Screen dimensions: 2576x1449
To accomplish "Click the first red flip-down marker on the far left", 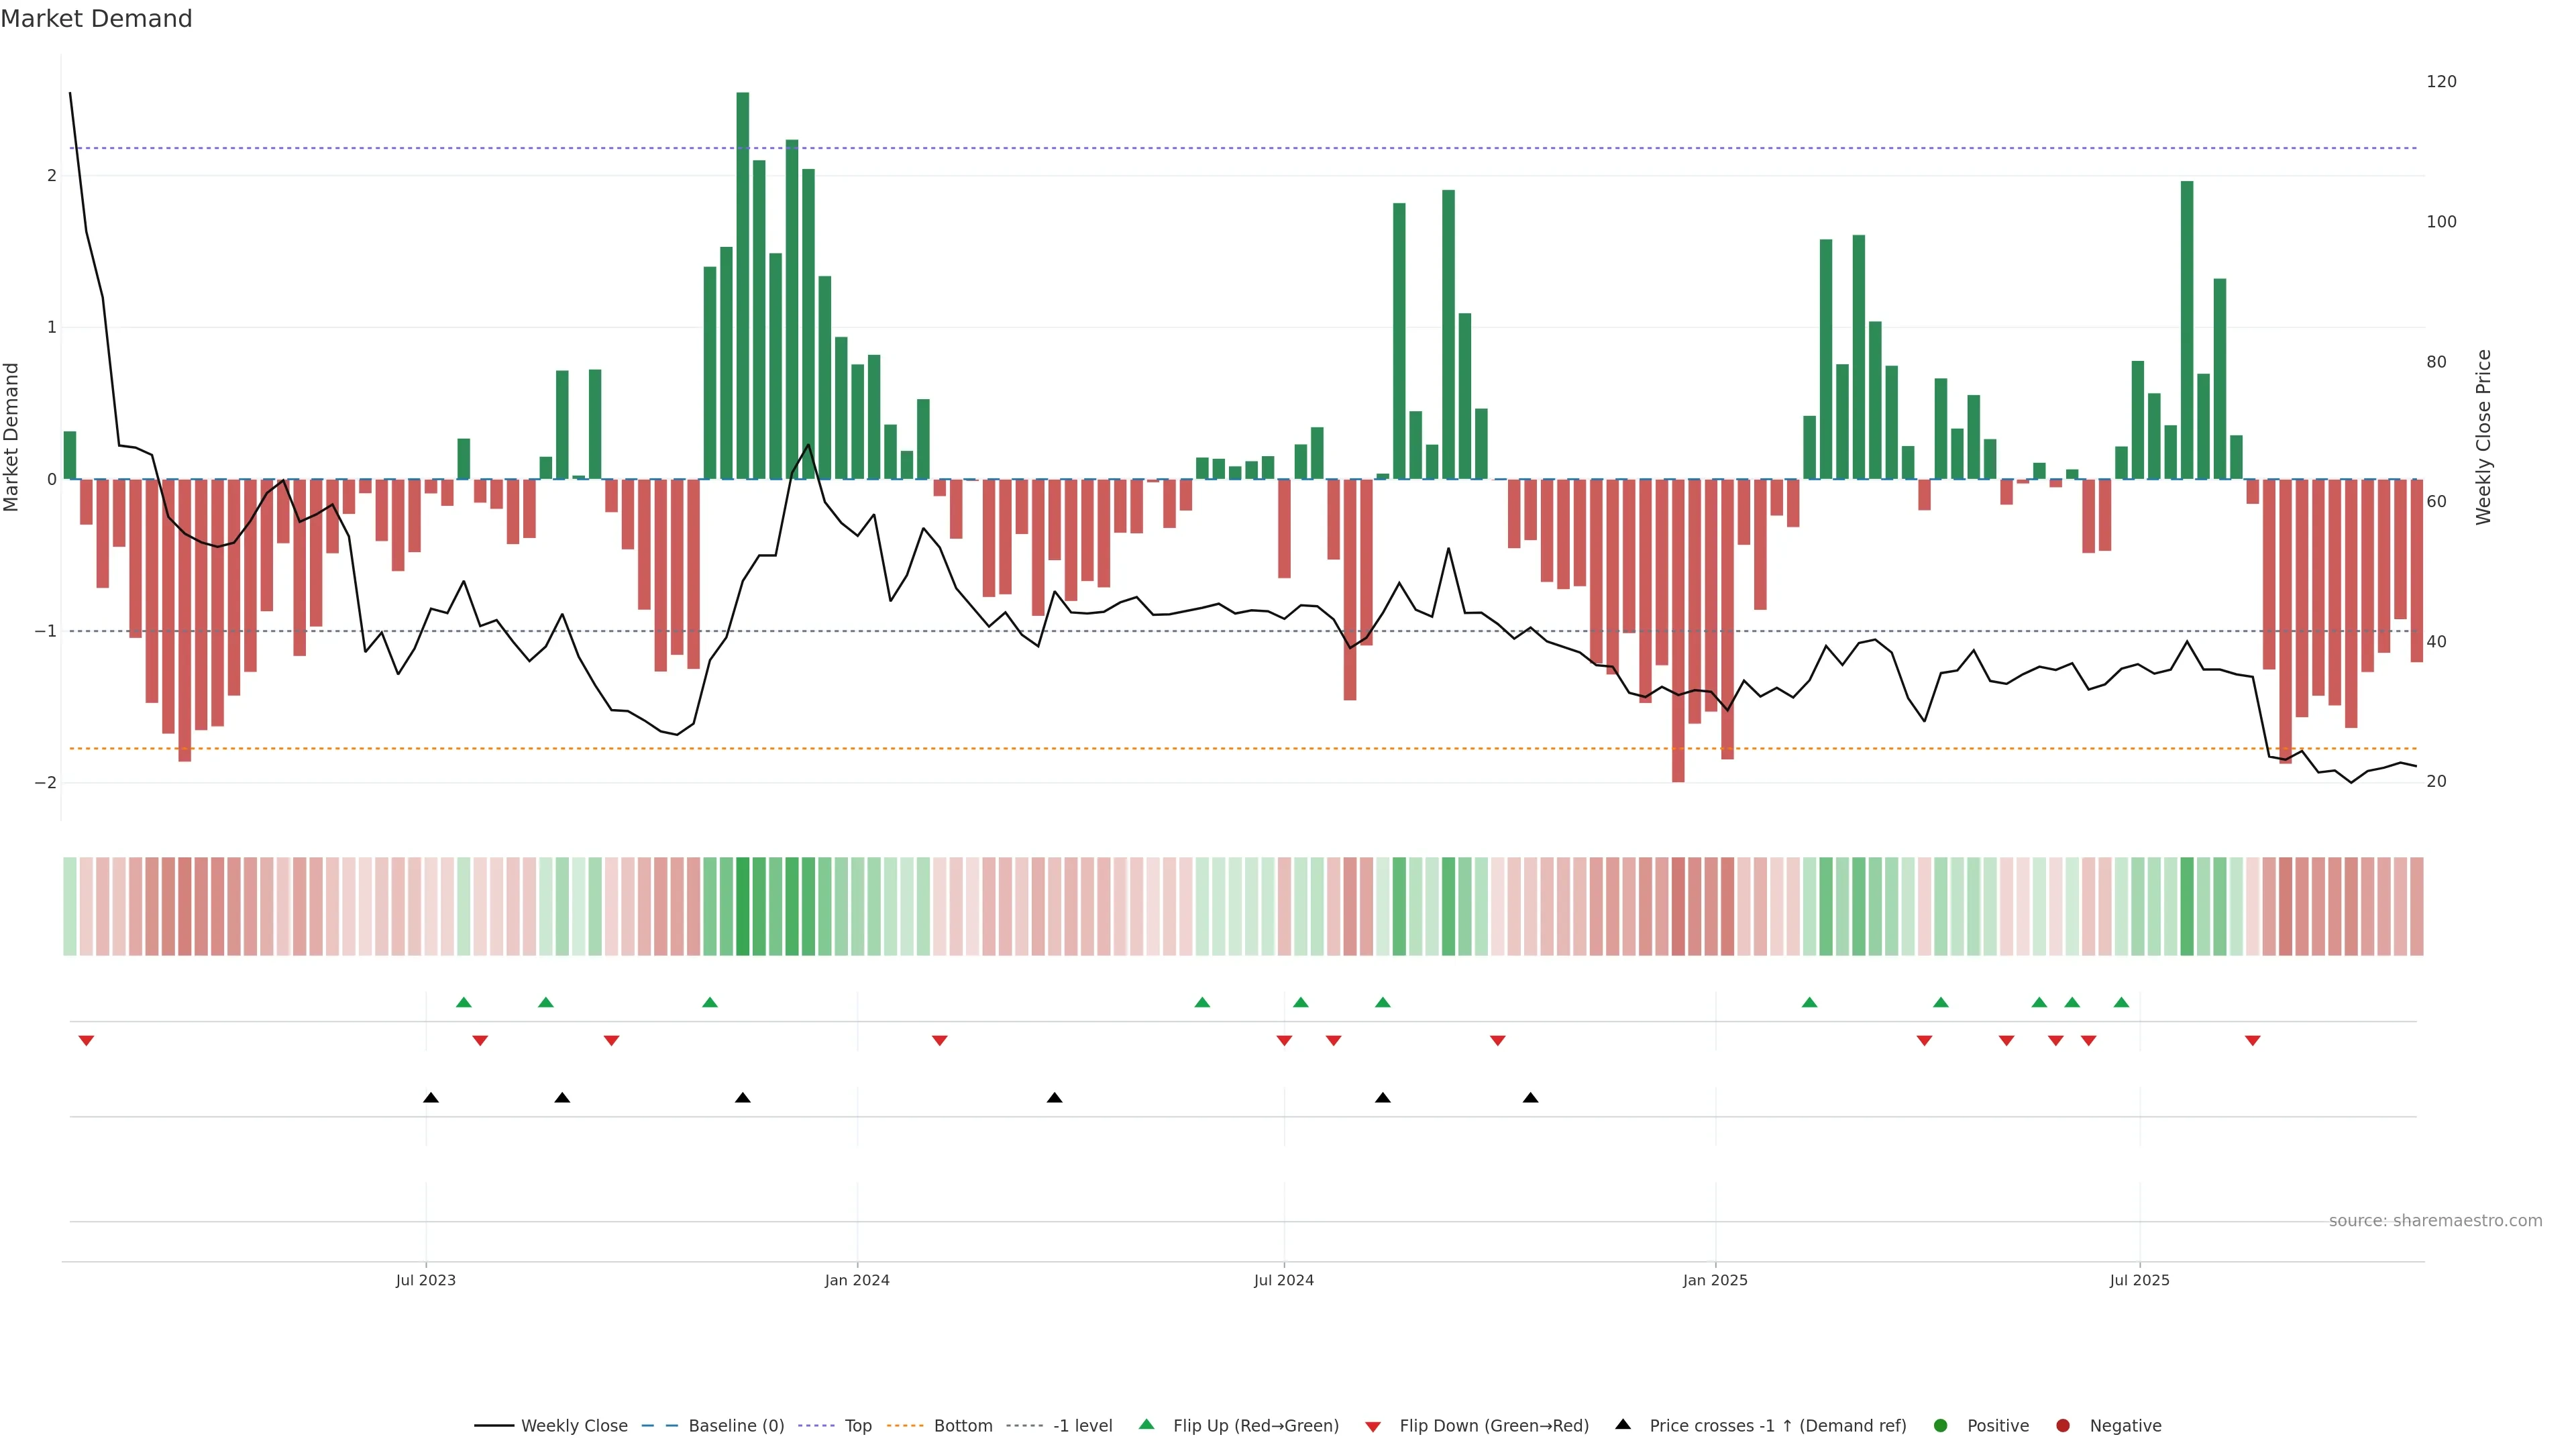I will pyautogui.click(x=86, y=1041).
